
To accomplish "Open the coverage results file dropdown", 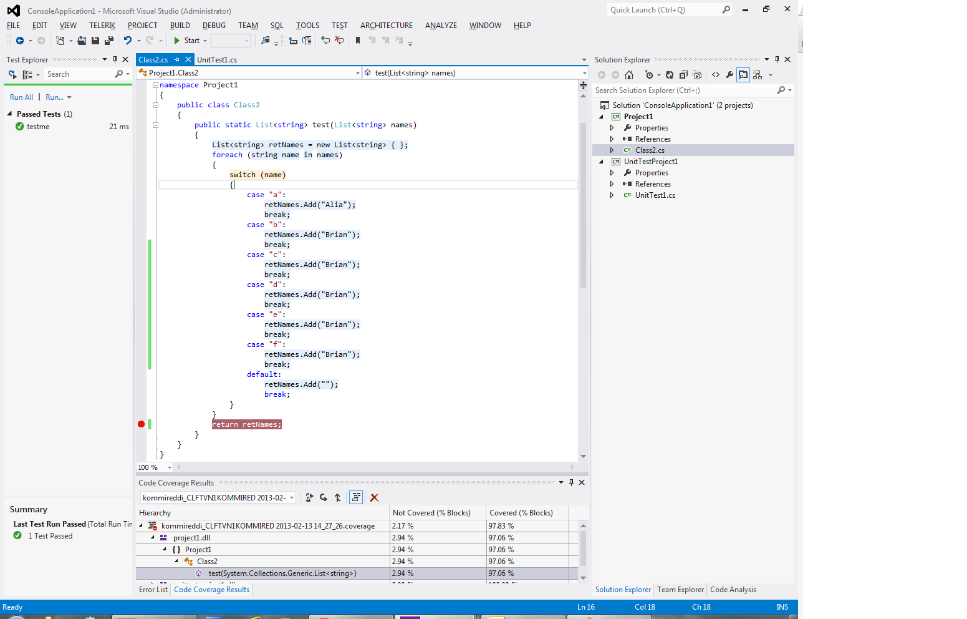I will pos(292,498).
